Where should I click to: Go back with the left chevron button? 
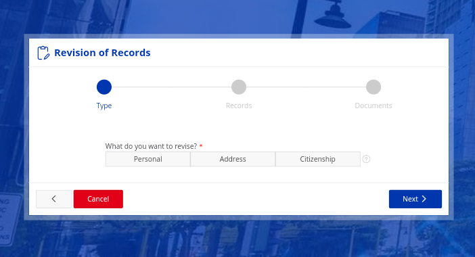tap(53, 199)
